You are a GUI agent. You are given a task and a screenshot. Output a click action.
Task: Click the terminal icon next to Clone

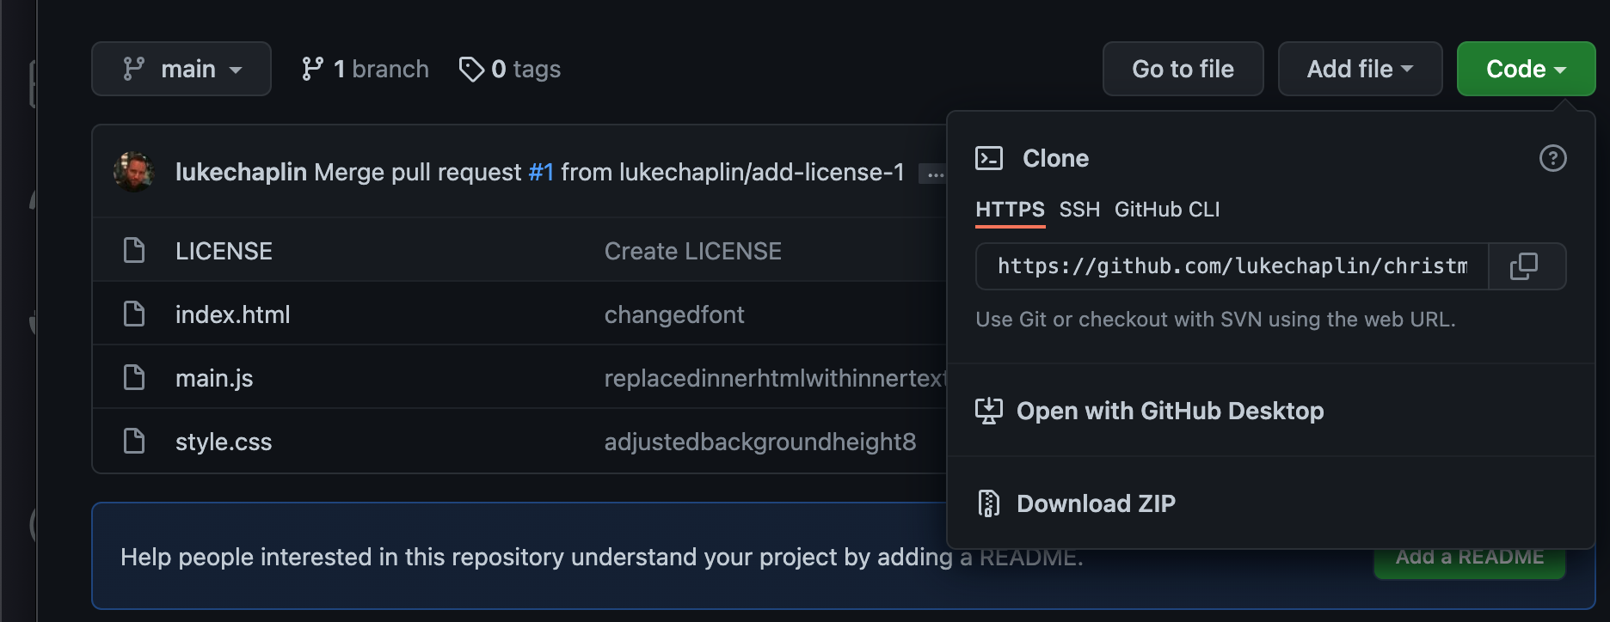989,158
